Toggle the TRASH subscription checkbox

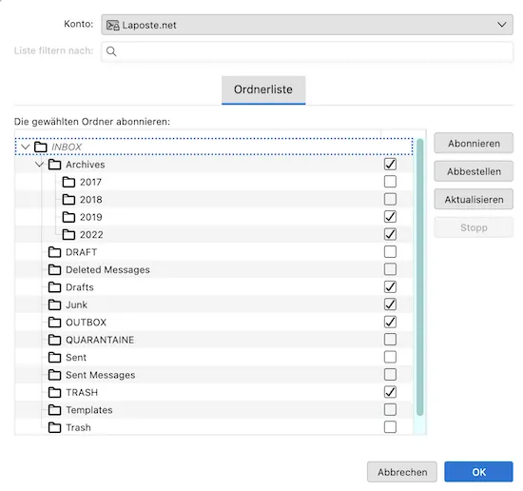(x=390, y=392)
